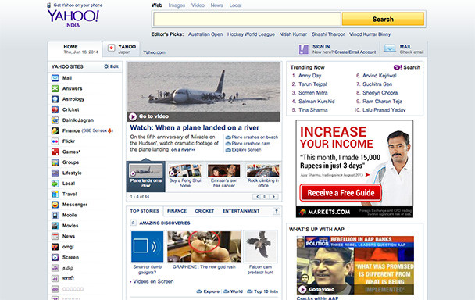This screenshot has height=300, width=475.
Task: Select the Video search tab
Action: (198, 5)
